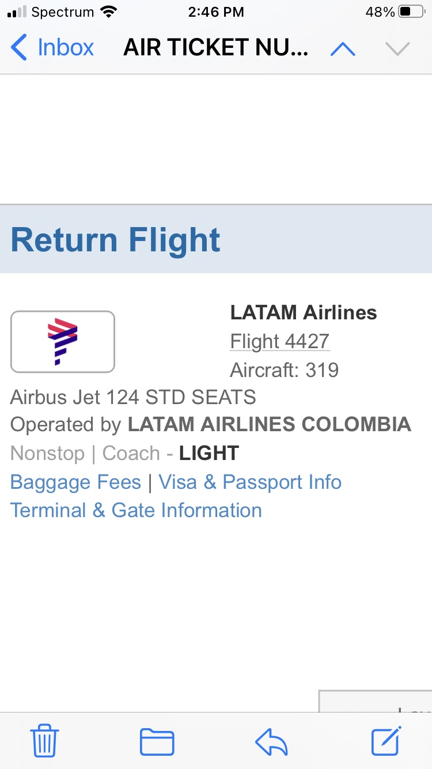This screenshot has height=769, width=432.
Task: Tap the battery icon in status bar
Action: click(411, 12)
